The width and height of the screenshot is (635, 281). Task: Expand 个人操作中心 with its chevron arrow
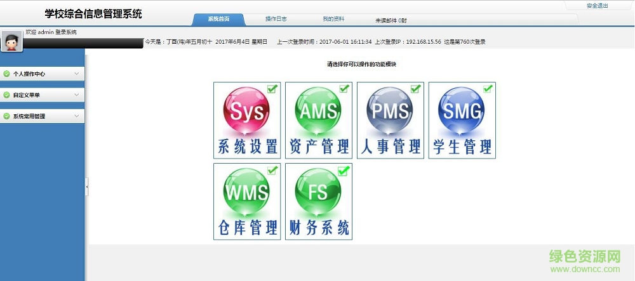(77, 74)
